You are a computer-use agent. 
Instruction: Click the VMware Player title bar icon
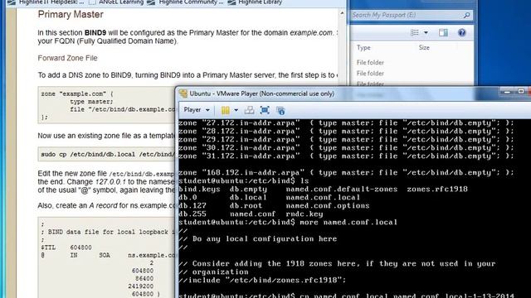tap(183, 94)
